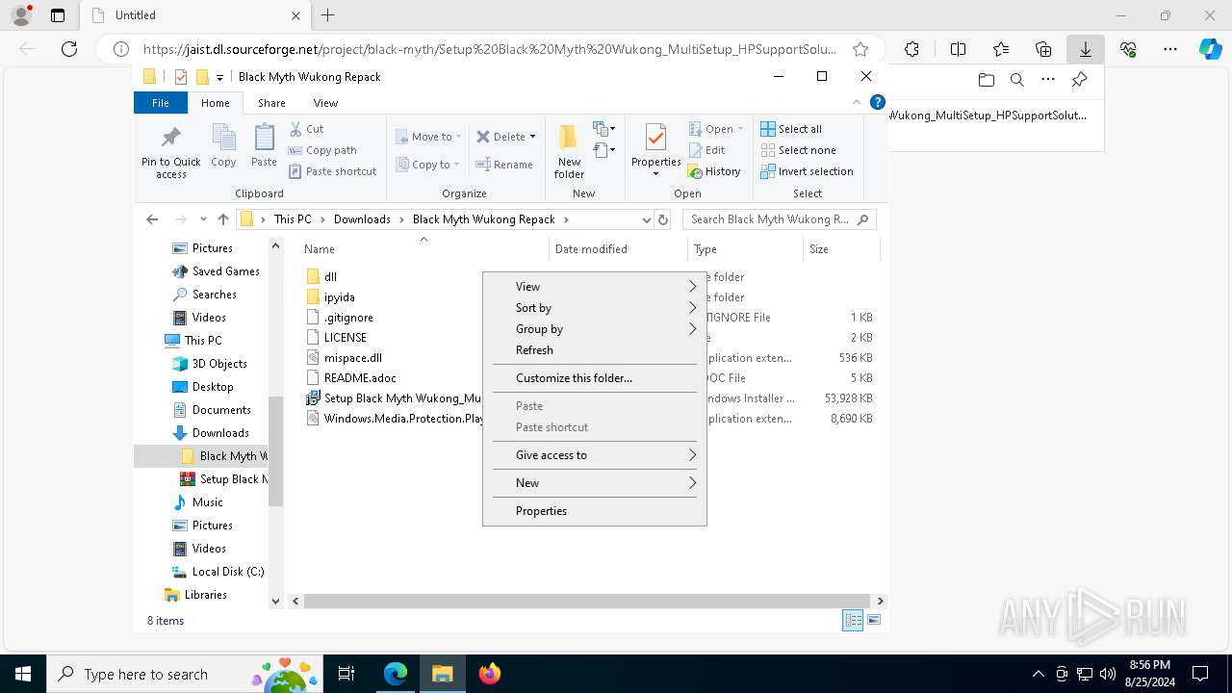
Task: Switch to the Share ribbon tab
Action: (271, 103)
